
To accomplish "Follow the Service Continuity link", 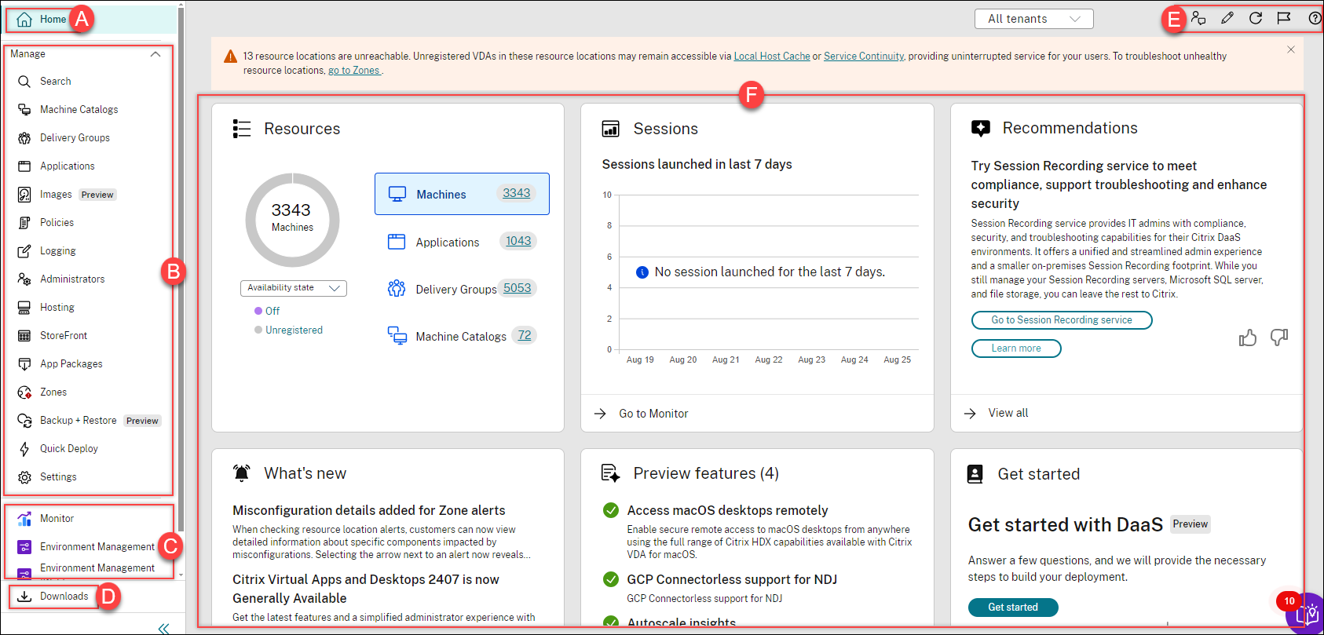I will point(864,57).
